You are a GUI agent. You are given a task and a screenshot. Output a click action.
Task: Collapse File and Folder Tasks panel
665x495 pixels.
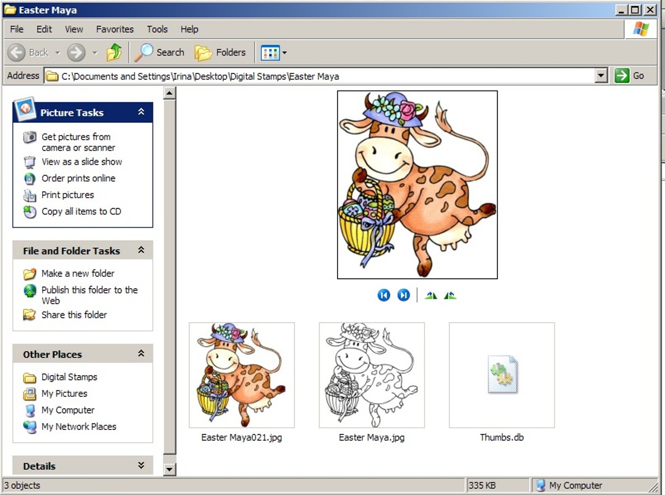click(x=141, y=250)
